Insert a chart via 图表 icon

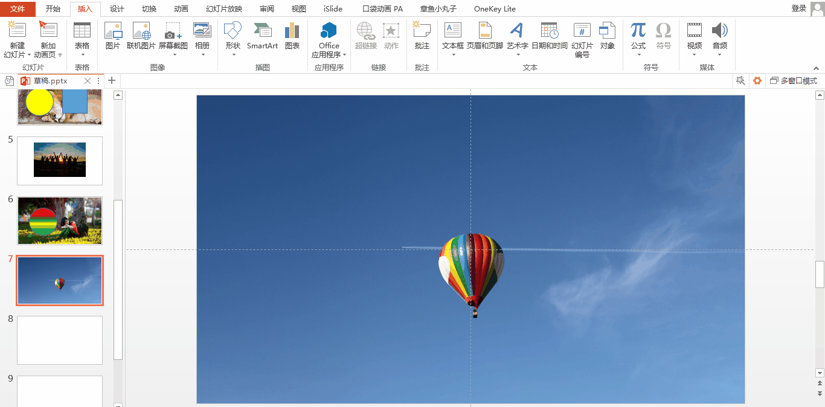click(x=292, y=30)
